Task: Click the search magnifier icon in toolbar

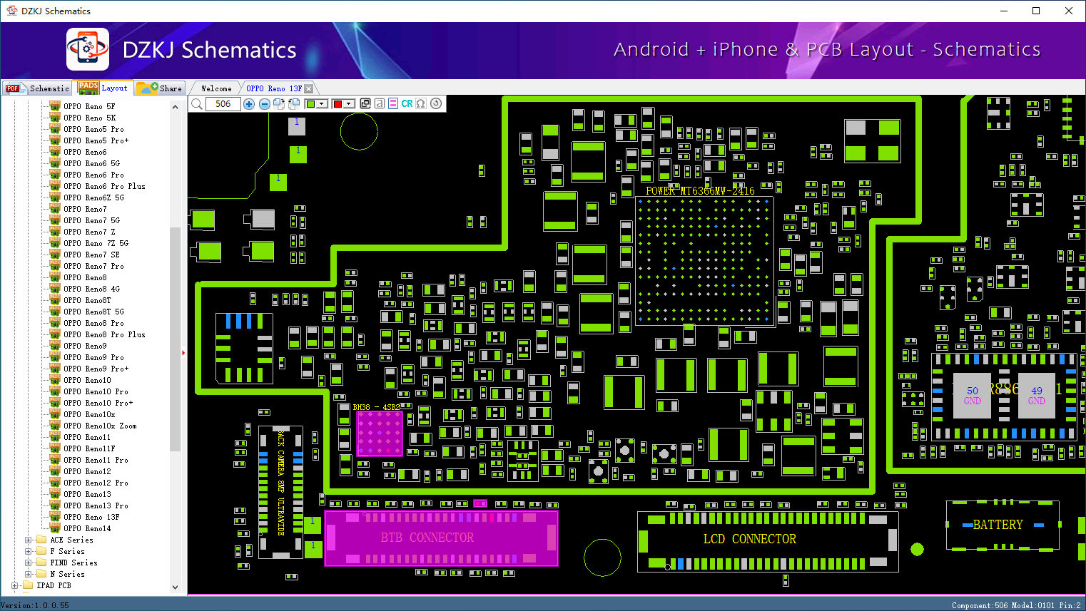Action: click(197, 104)
